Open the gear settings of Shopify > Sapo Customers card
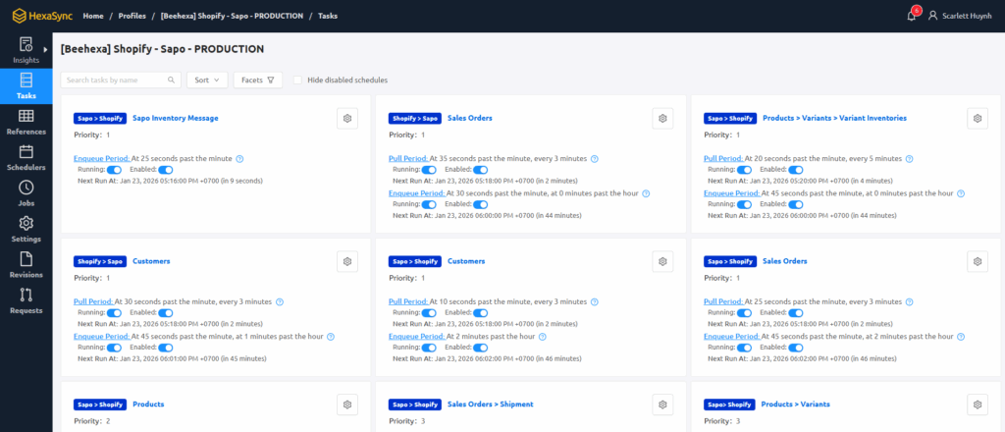This screenshot has height=432, width=1005. (x=347, y=261)
